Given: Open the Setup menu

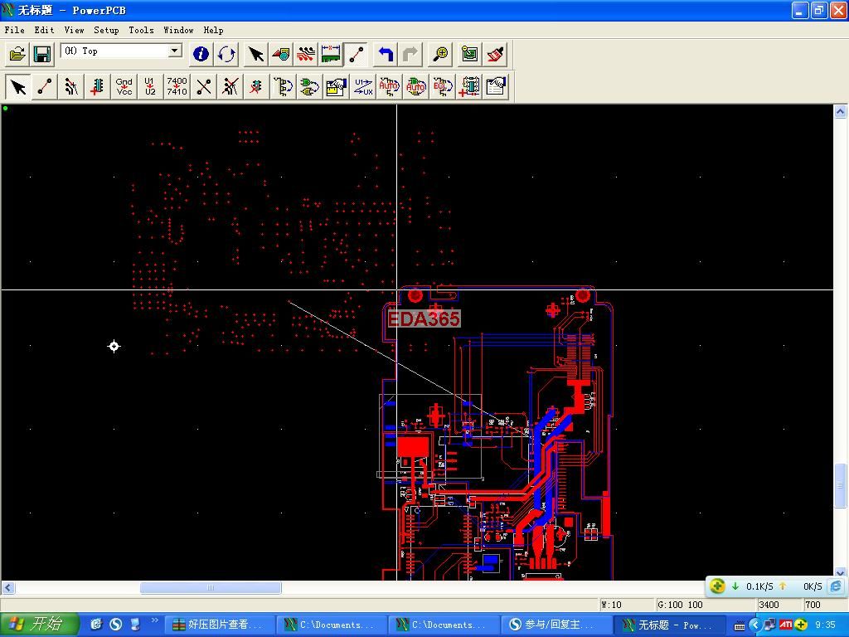Looking at the screenshot, I should point(106,30).
